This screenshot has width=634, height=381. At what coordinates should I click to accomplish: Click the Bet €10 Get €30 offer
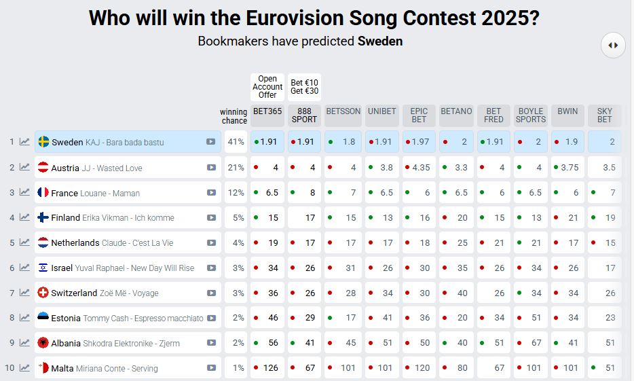pos(304,87)
